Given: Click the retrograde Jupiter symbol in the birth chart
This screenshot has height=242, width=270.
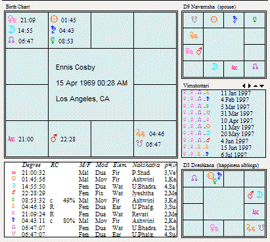Looking at the screenshot, I should click(x=141, y=133).
